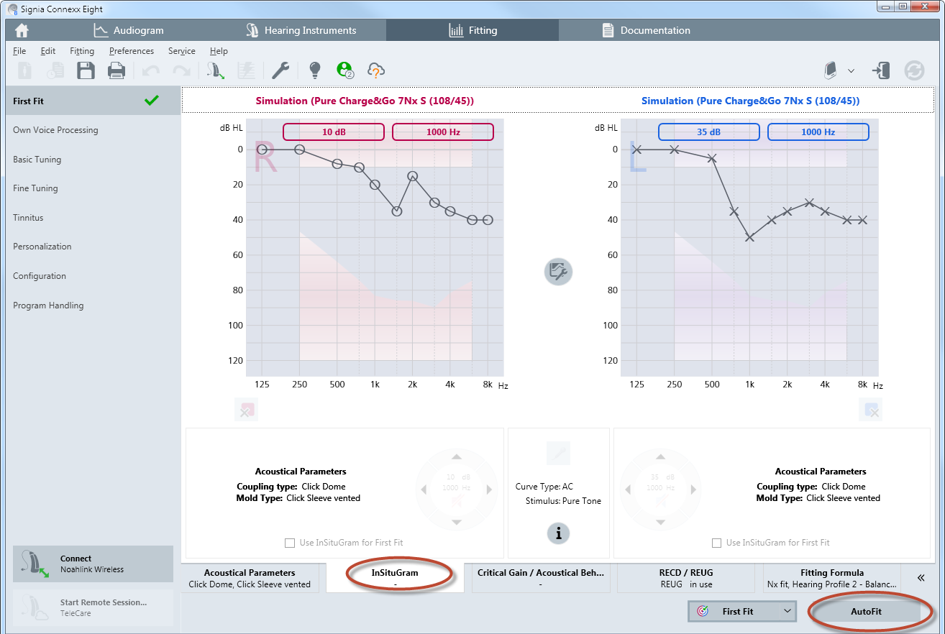Viewport: 945px width, 634px height.
Task: Click the greyed lightning document toolbar icon
Action: pos(247,70)
